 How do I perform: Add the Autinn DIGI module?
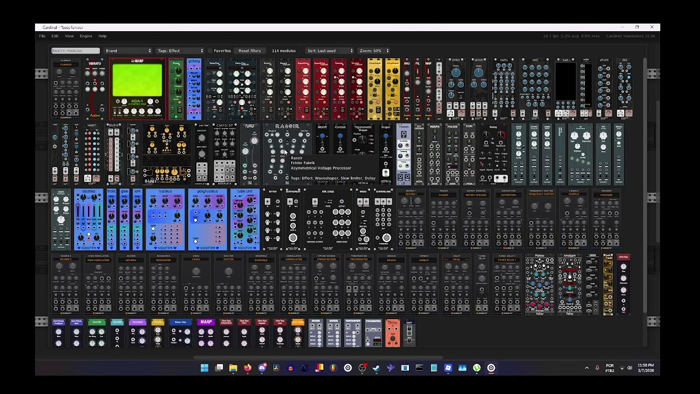(407, 89)
